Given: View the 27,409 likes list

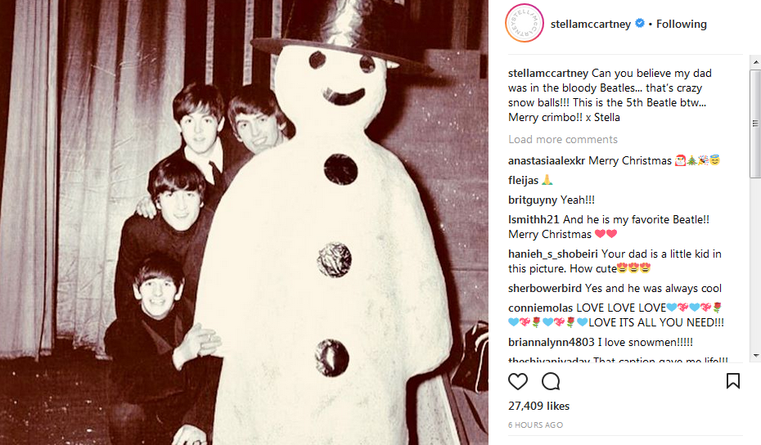Looking at the screenshot, I should pos(538,406).
